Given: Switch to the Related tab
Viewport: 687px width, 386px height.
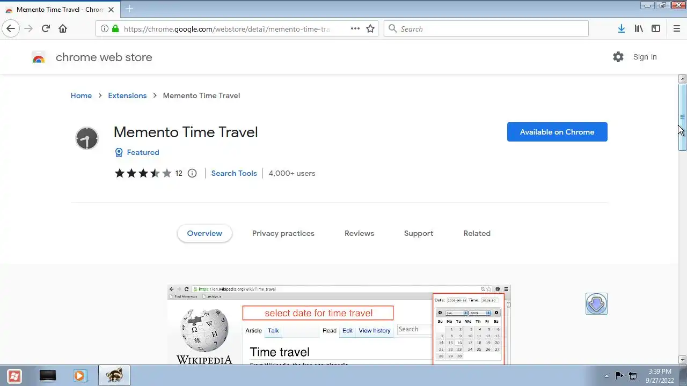Looking at the screenshot, I should pyautogui.click(x=477, y=233).
